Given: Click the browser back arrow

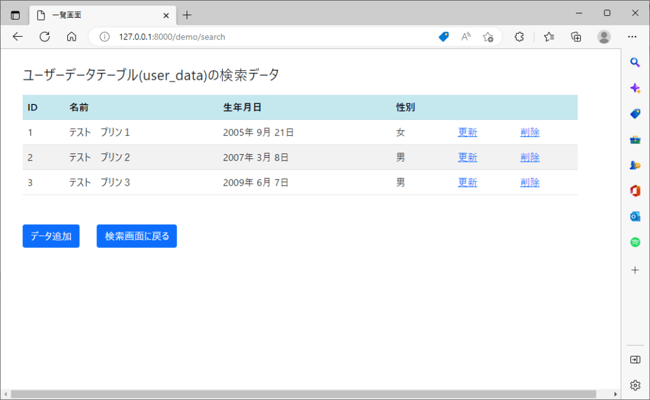Looking at the screenshot, I should click(x=18, y=37).
